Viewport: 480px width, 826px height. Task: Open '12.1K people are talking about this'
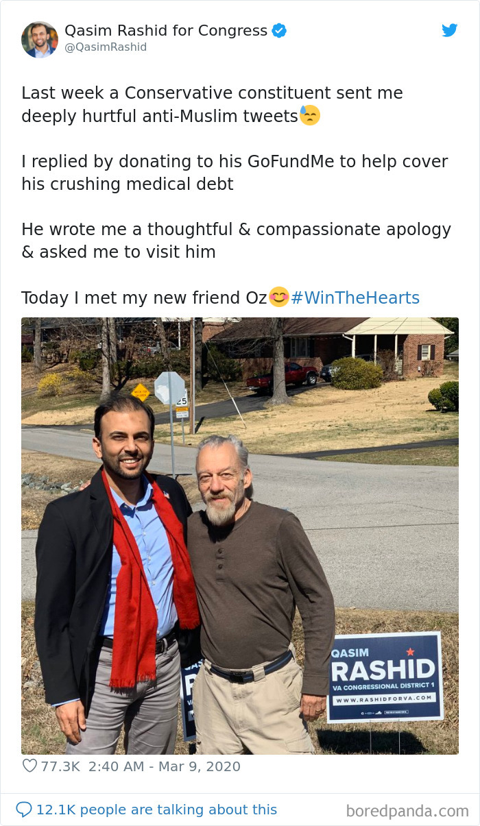pos(157,810)
